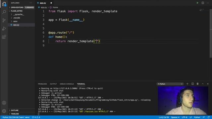
Task: Click the terminal input prompt line
Action: click(39, 114)
